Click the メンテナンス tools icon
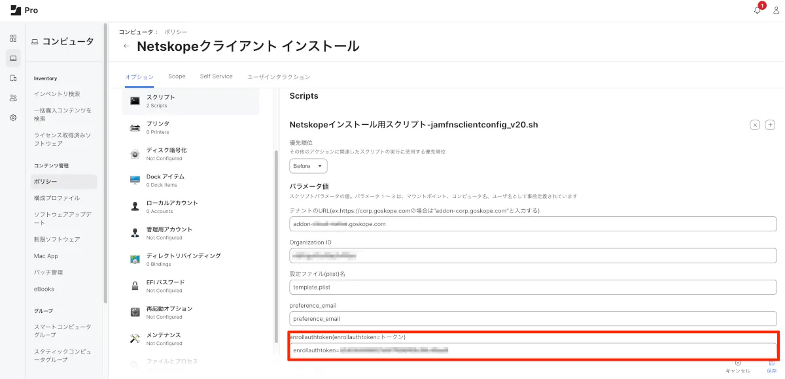The image size is (785, 379). (x=135, y=338)
